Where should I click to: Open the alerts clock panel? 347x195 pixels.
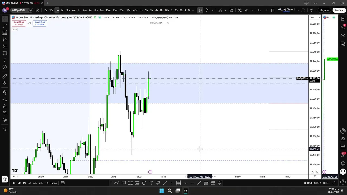343,27
